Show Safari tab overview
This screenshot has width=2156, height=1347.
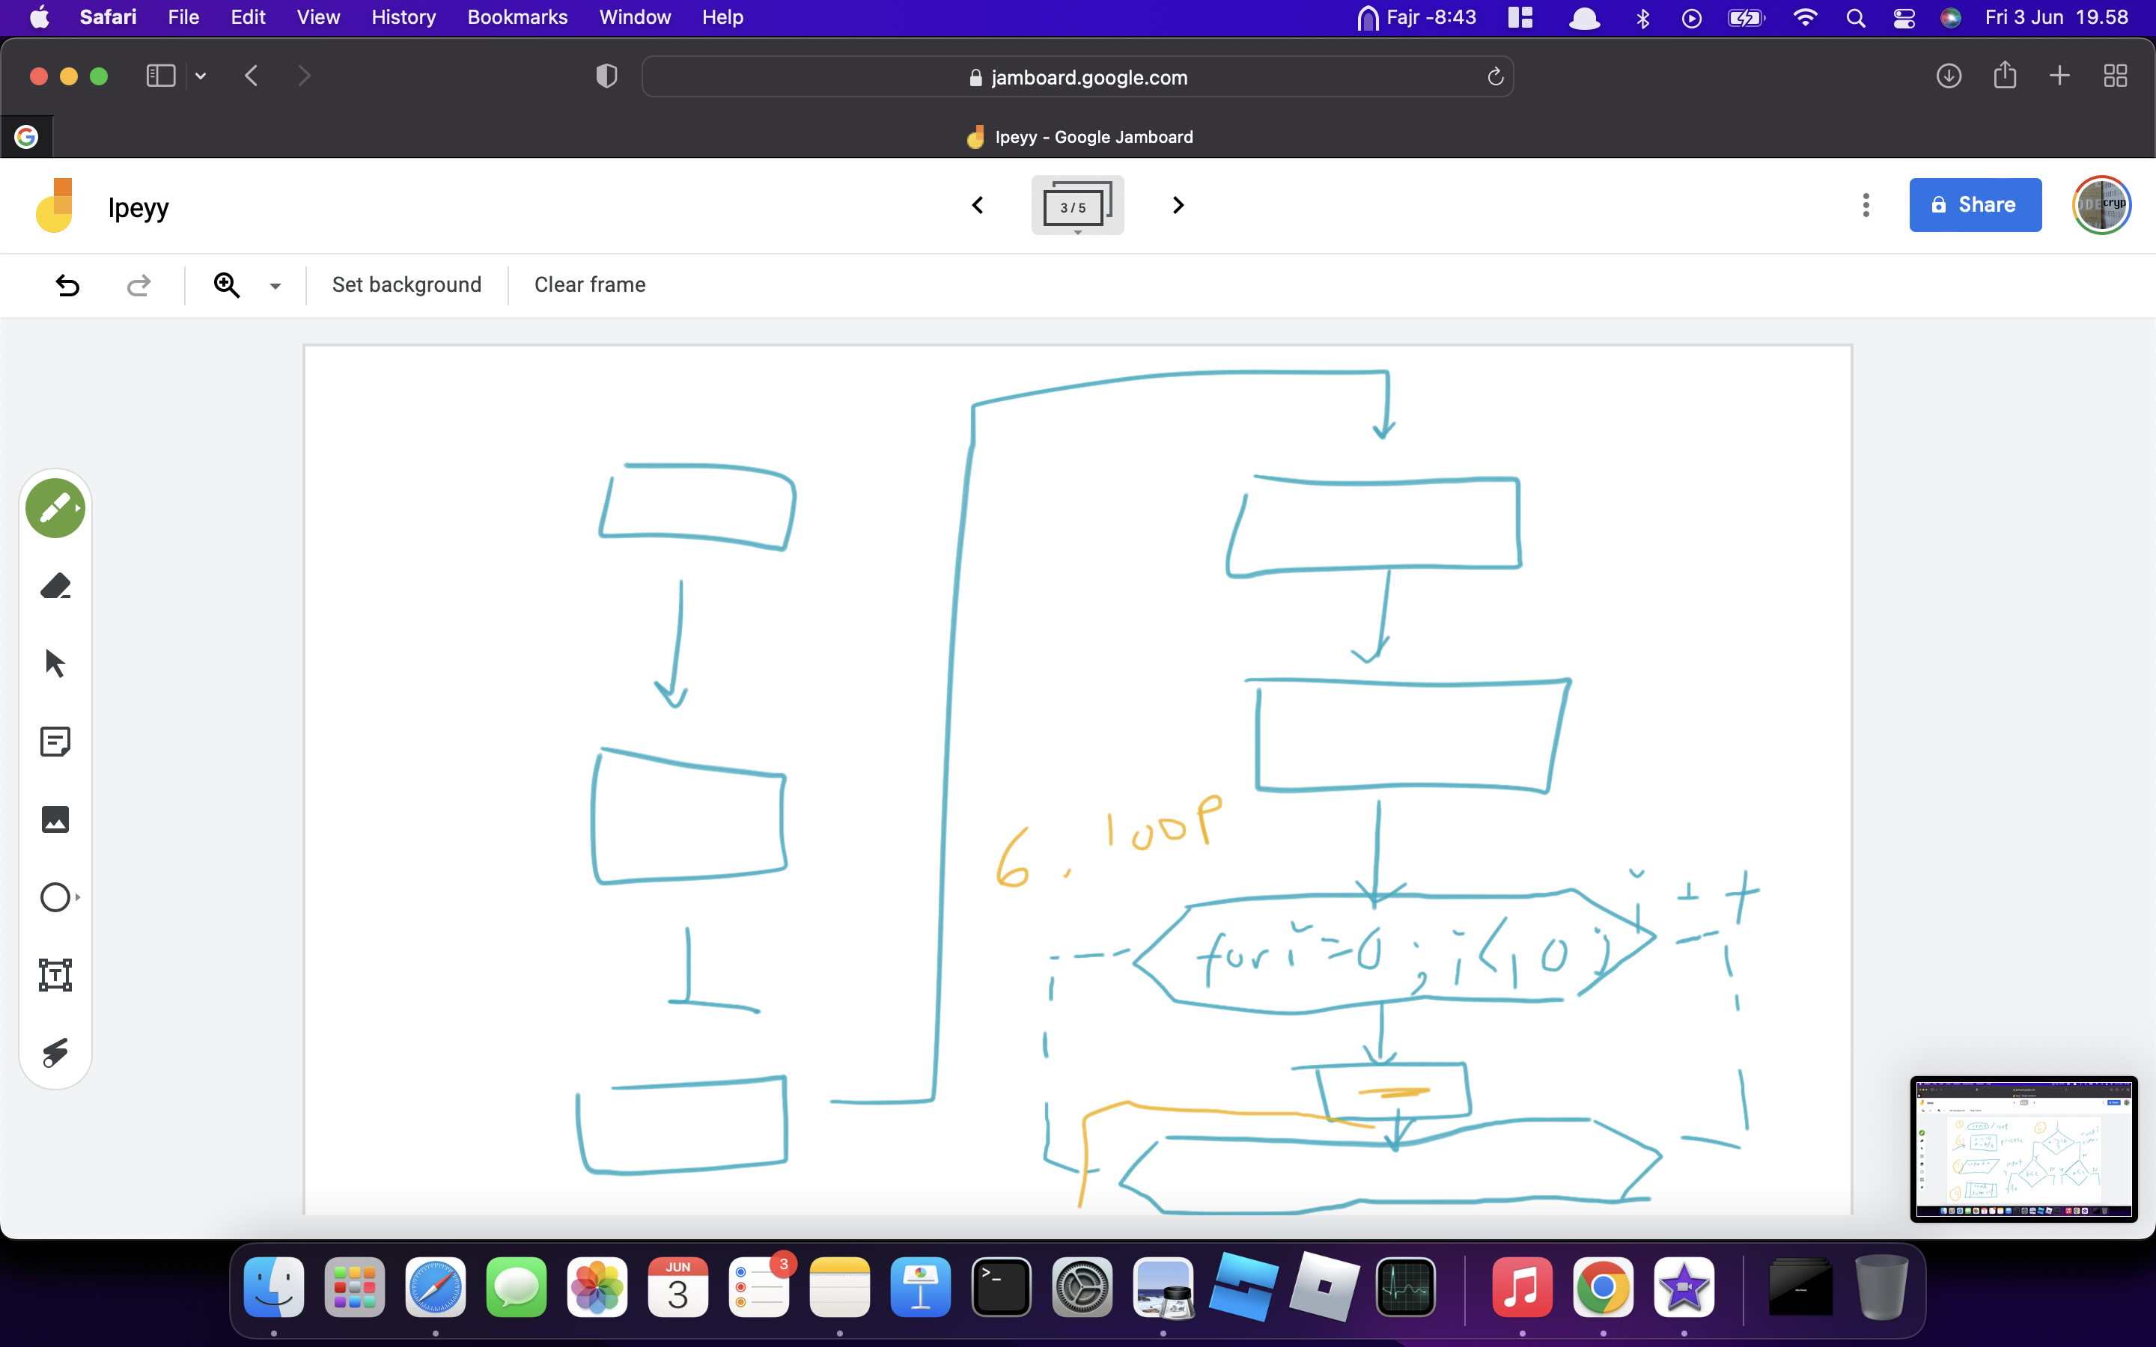point(2115,76)
